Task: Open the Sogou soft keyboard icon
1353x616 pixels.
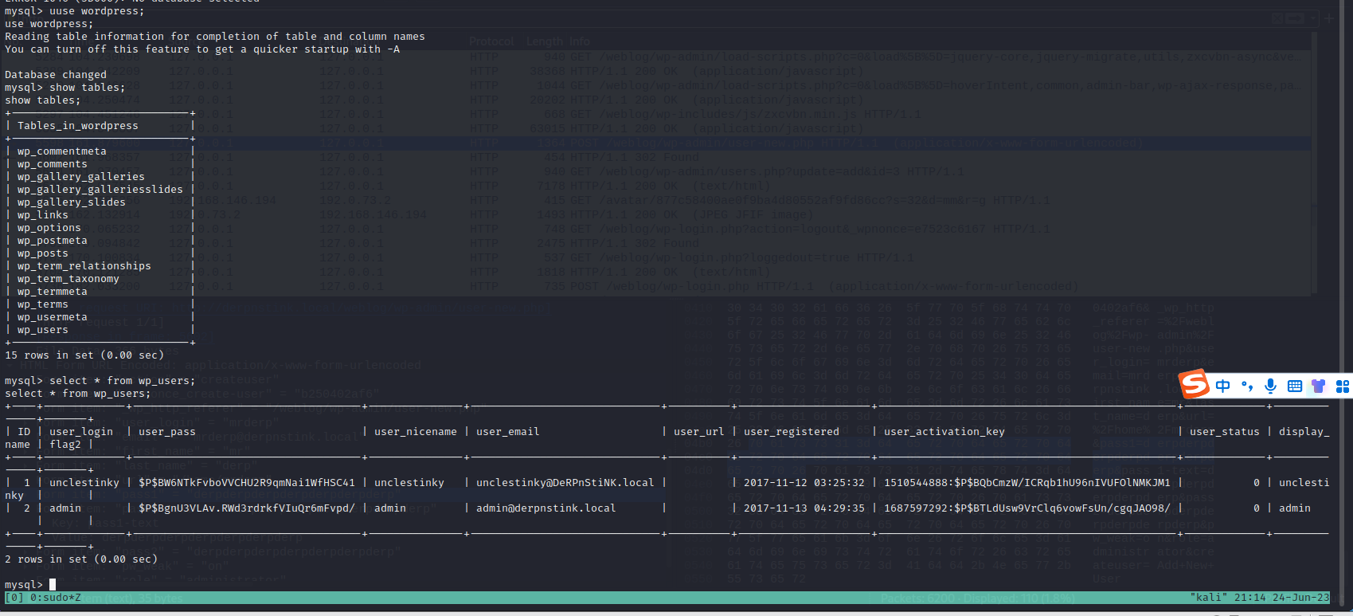Action: 1295,386
